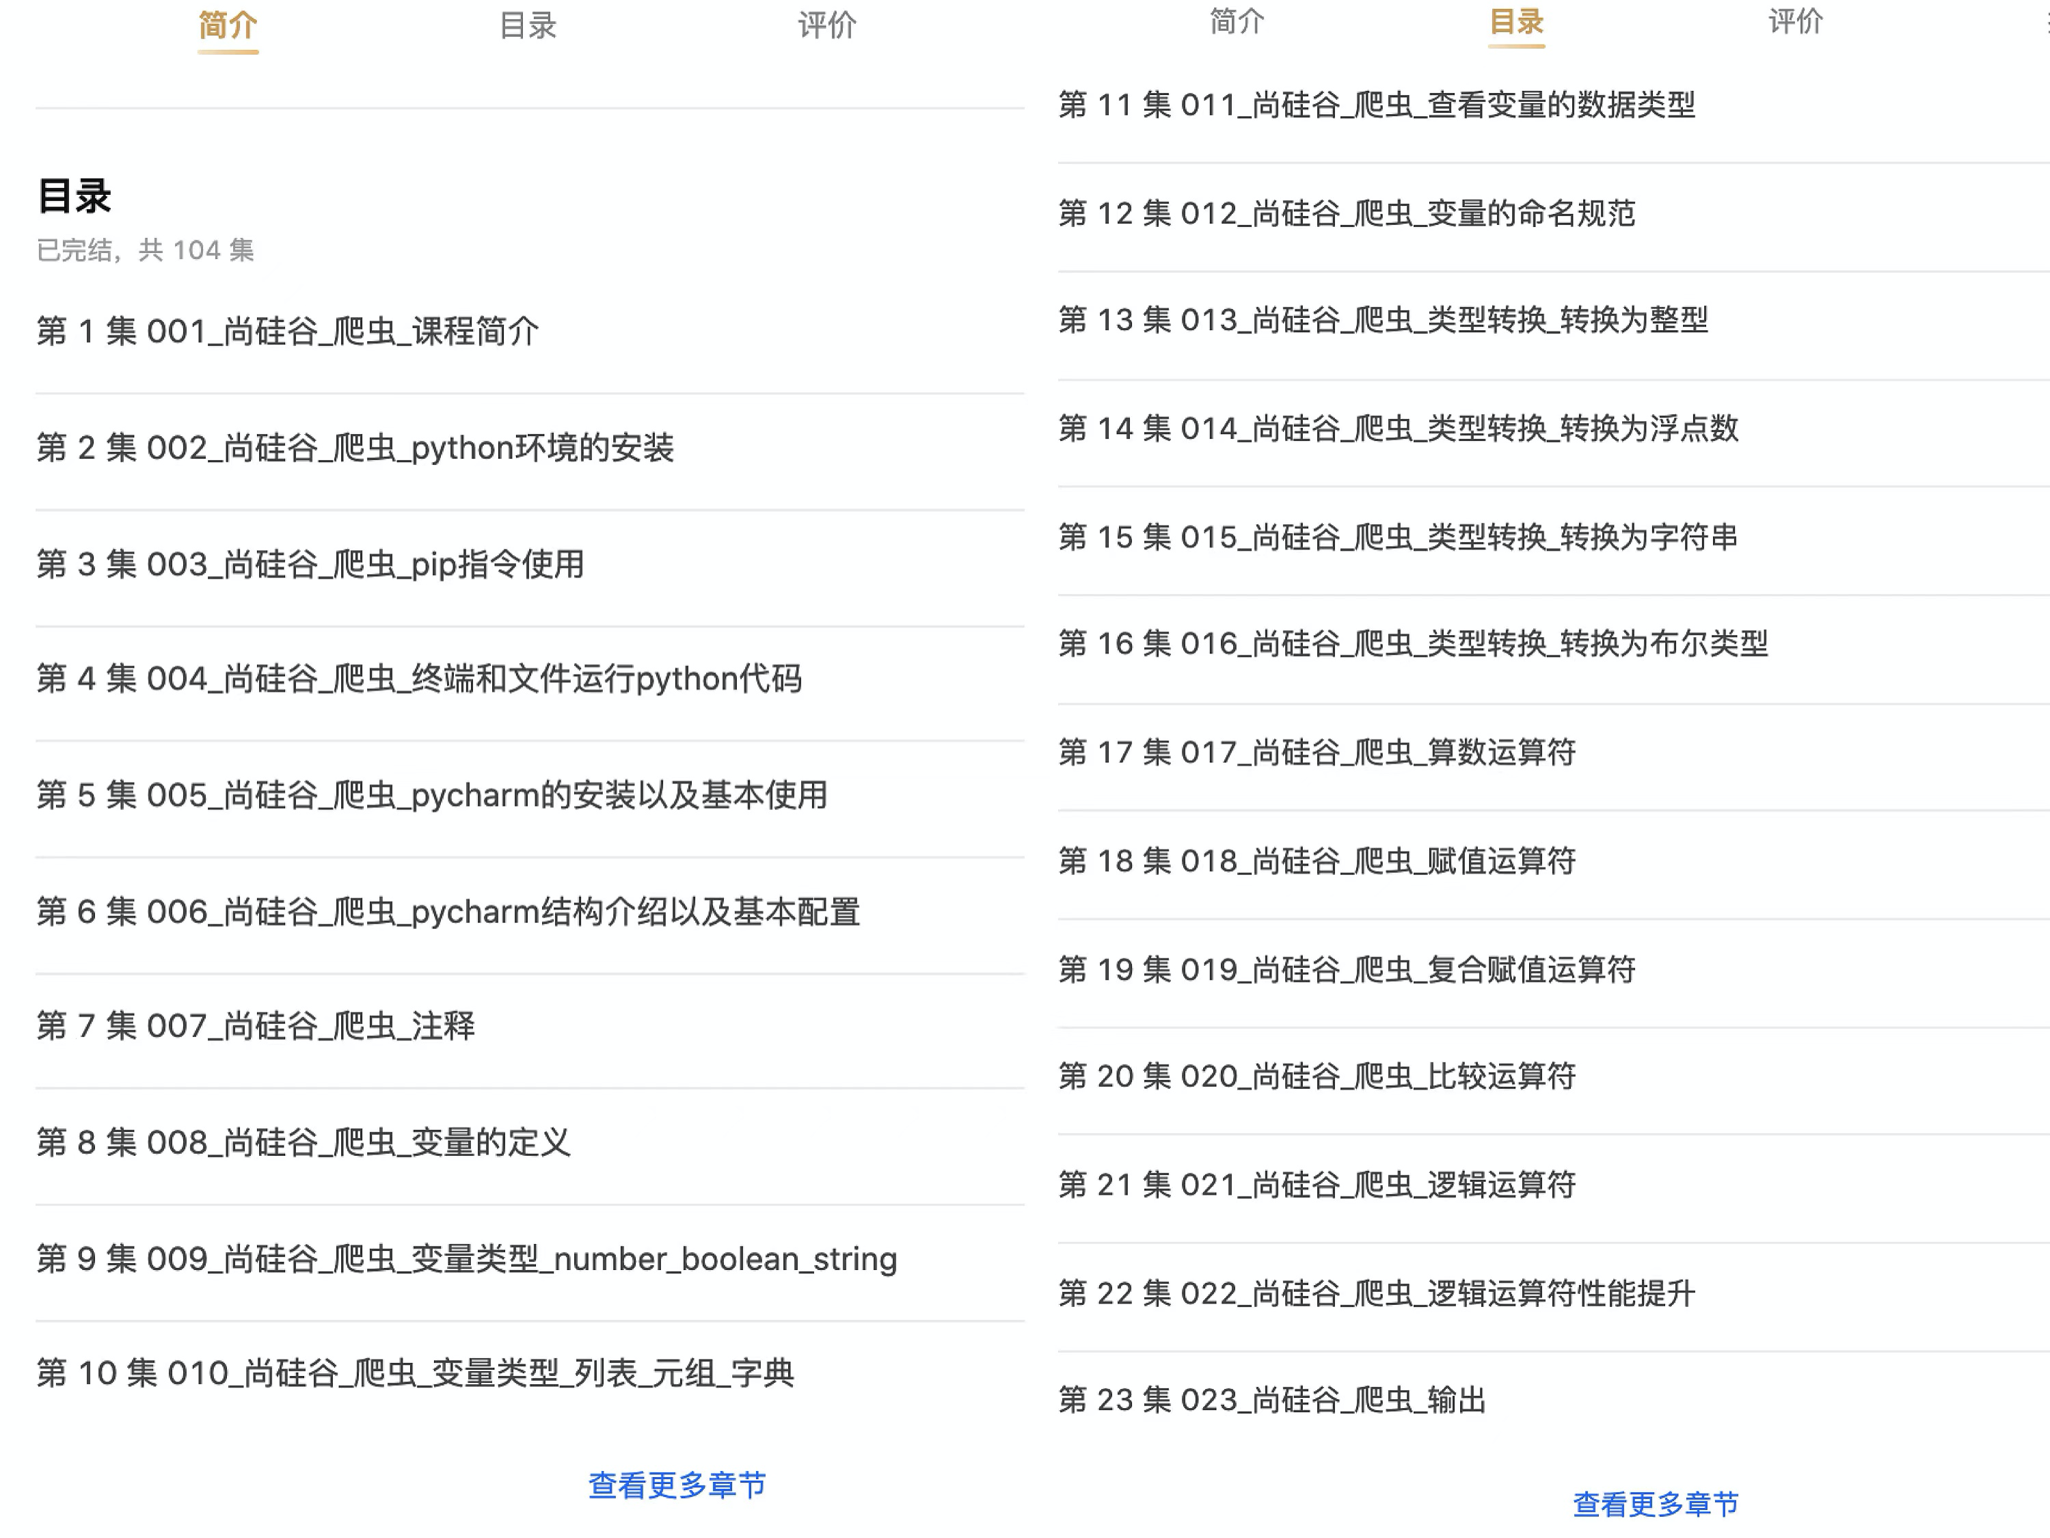Open episode 1 课程简介
The width and height of the screenshot is (2050, 1538).
coord(287,331)
